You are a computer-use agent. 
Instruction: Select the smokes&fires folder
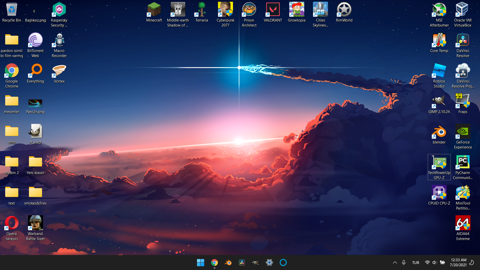point(35,193)
